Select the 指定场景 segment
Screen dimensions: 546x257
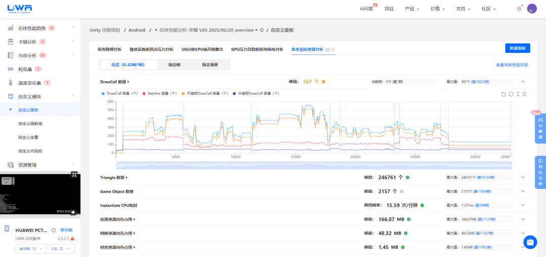tap(210, 65)
